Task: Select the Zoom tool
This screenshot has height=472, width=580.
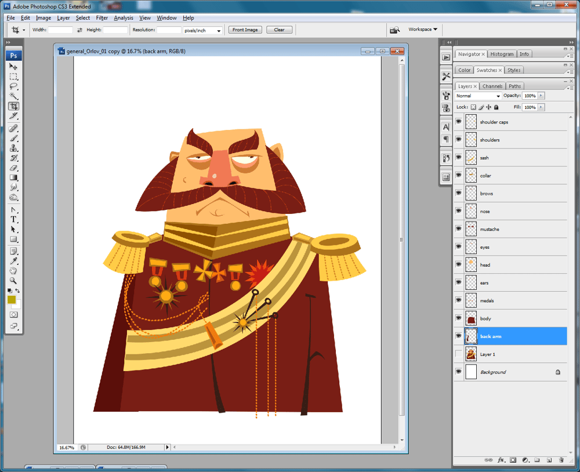Action: [x=13, y=281]
